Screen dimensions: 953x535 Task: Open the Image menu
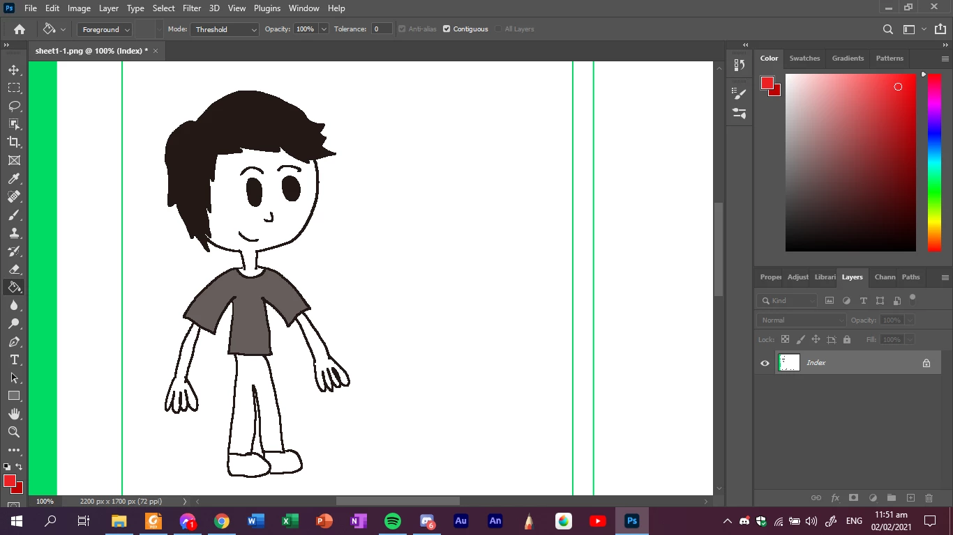79,8
